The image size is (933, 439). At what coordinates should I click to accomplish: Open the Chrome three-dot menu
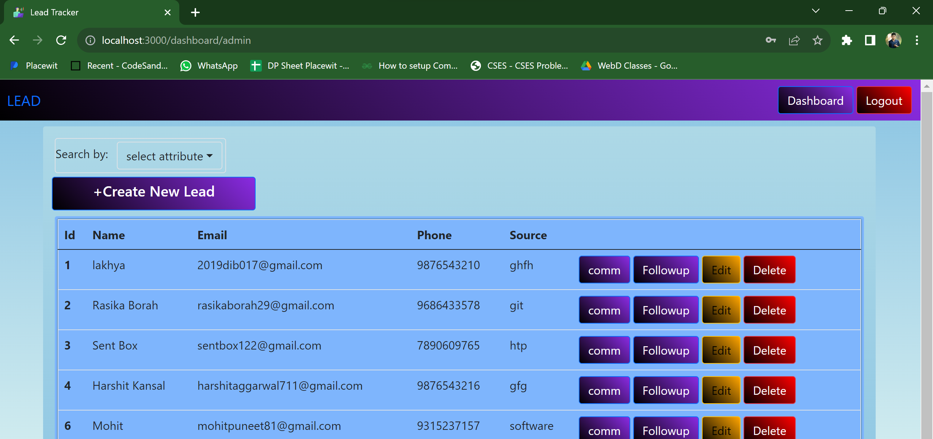click(x=917, y=40)
